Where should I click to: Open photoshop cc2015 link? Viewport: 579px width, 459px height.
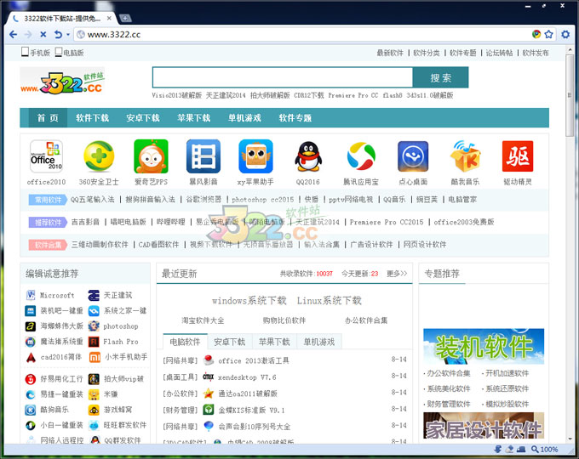pyautogui.click(x=263, y=200)
